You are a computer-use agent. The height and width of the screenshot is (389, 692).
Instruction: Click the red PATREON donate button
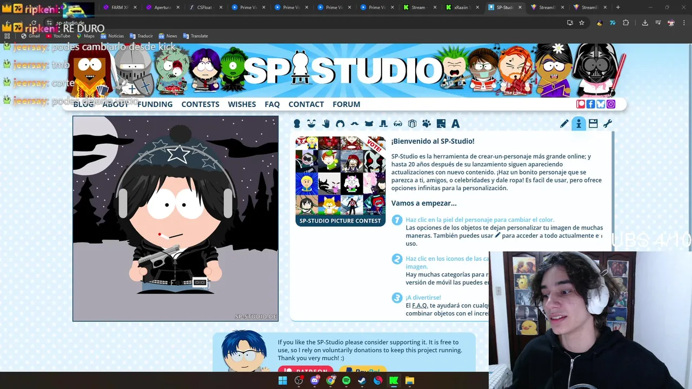(x=305, y=371)
